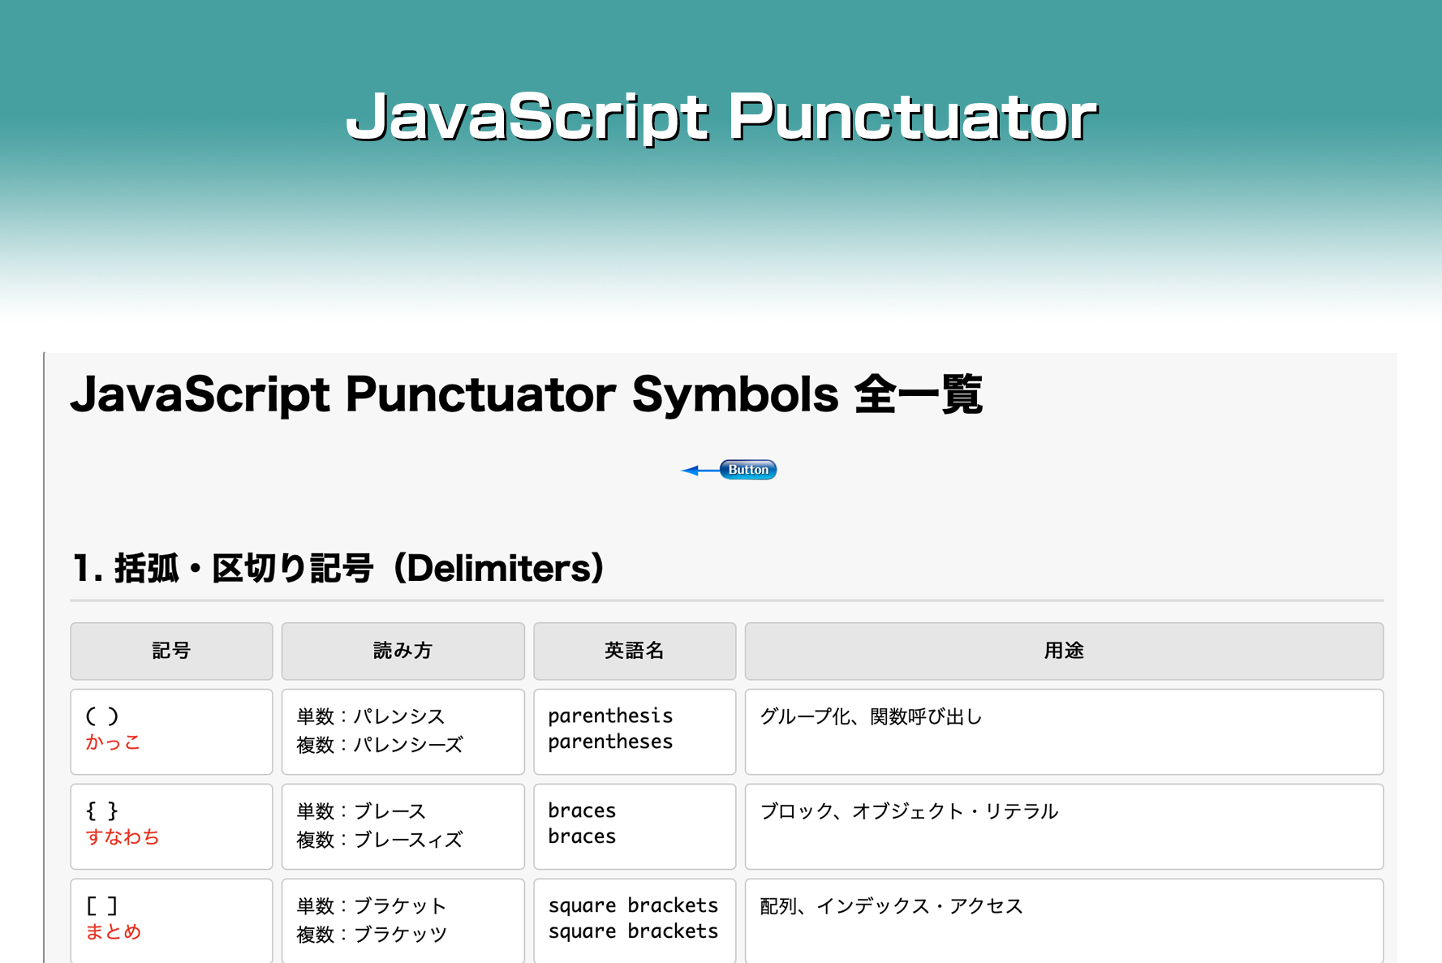Viewport: 1442px width, 963px height.
Task: Click the "parenthesis parentheses" English name cell
Action: pos(634,731)
